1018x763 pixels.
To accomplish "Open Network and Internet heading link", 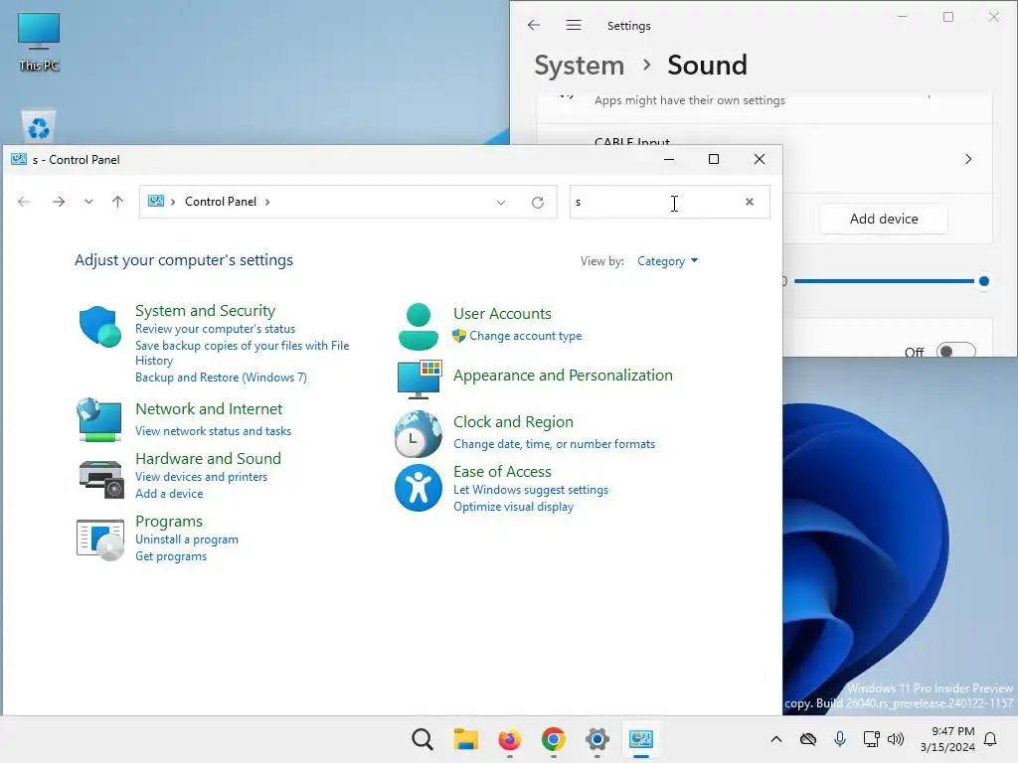I will [x=209, y=408].
